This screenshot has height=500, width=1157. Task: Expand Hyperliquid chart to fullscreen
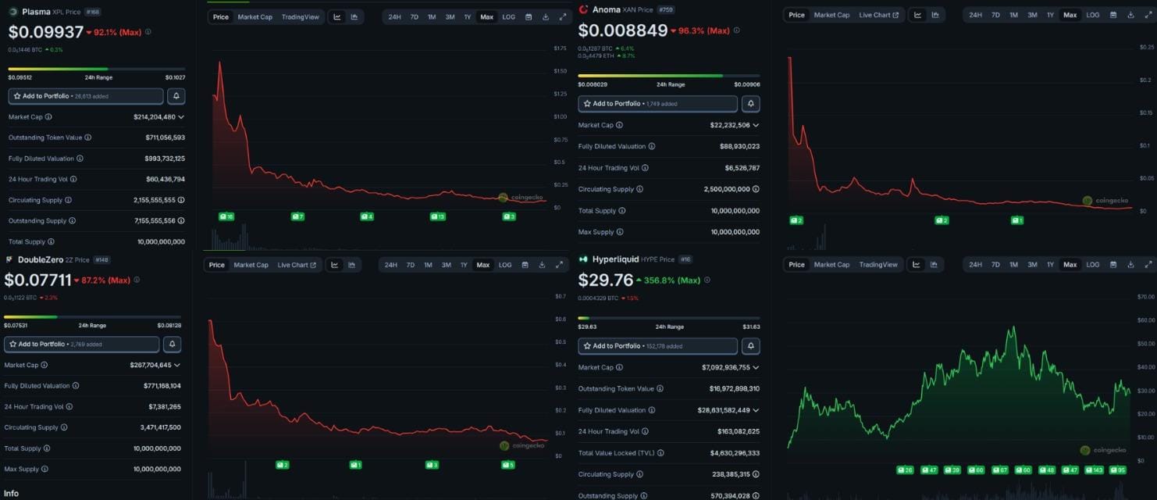[1148, 265]
